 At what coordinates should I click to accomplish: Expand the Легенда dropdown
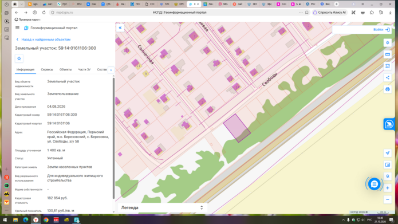(162, 207)
